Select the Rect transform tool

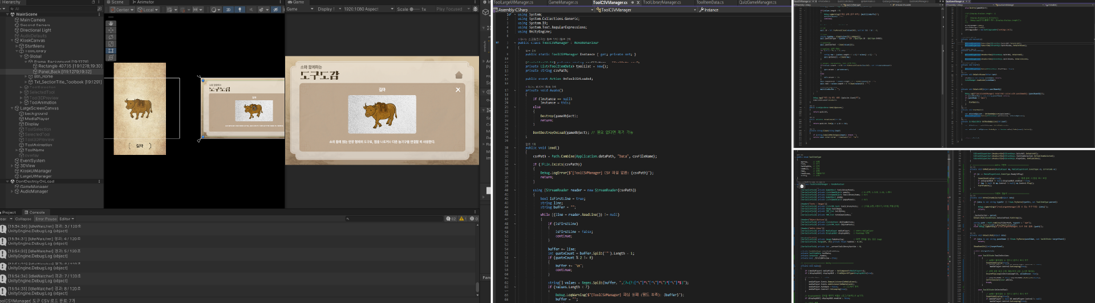coord(111,51)
